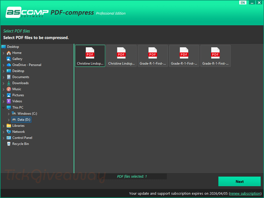Screen dimensions: 264x198
Task: Expand the Pictures tree node
Action: coord(3,95)
